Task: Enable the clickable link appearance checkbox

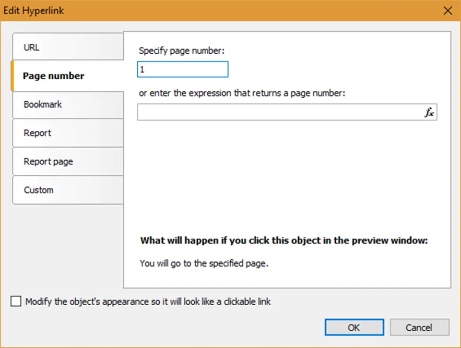Action: [17, 302]
